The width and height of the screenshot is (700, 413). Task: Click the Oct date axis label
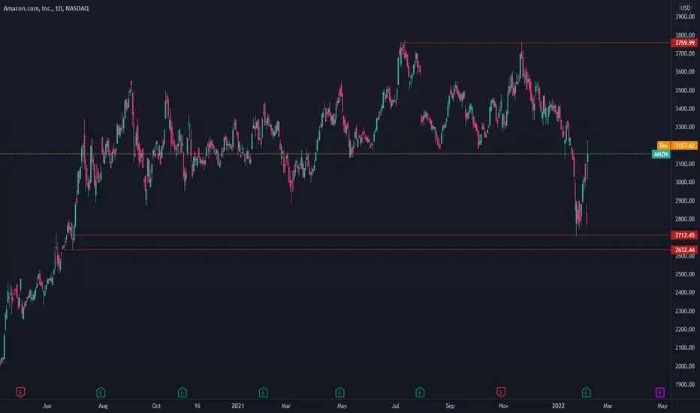click(155, 405)
